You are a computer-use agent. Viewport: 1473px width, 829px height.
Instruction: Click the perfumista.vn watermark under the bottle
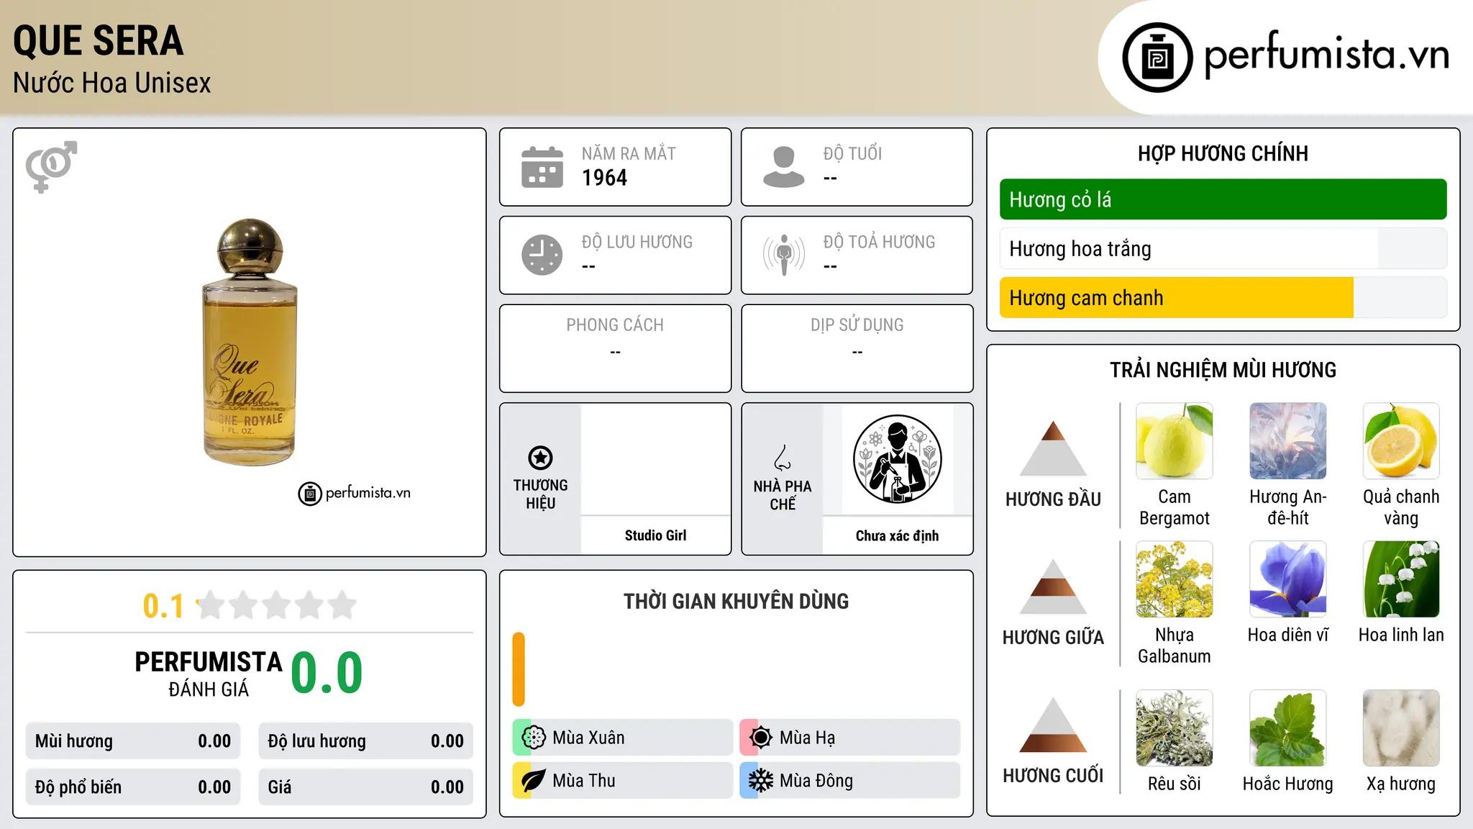click(355, 493)
